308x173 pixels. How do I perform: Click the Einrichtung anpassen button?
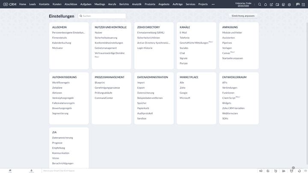click(243, 16)
